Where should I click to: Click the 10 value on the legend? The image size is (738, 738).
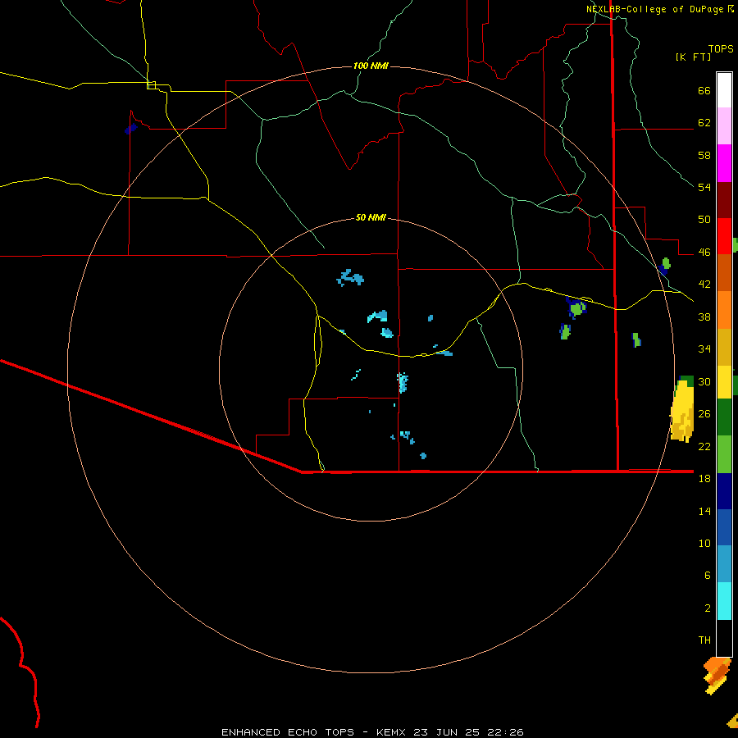704,543
